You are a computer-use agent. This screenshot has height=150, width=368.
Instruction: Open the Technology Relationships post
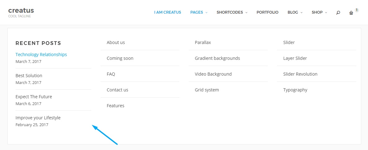click(x=41, y=55)
